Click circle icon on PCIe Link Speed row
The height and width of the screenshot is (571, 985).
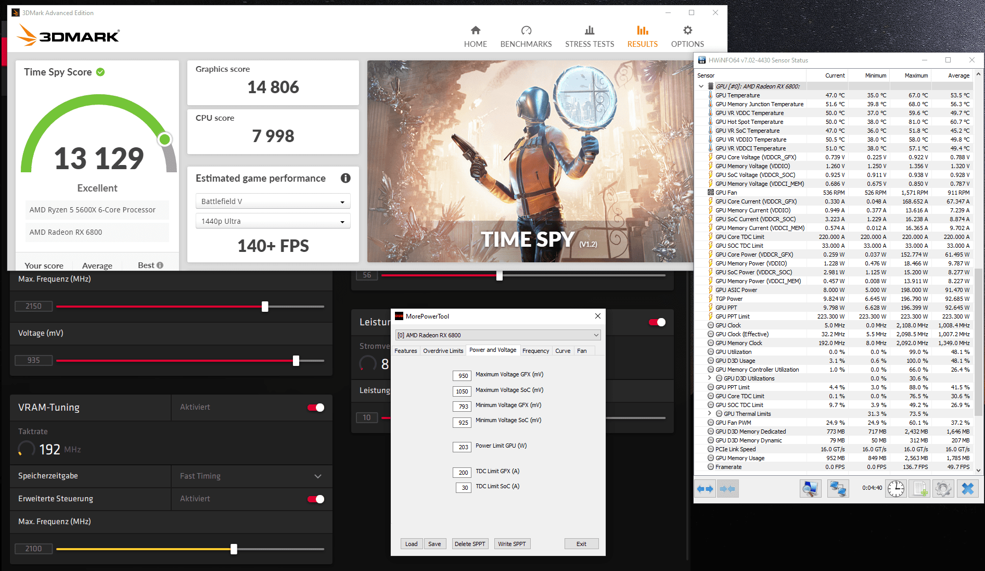711,449
